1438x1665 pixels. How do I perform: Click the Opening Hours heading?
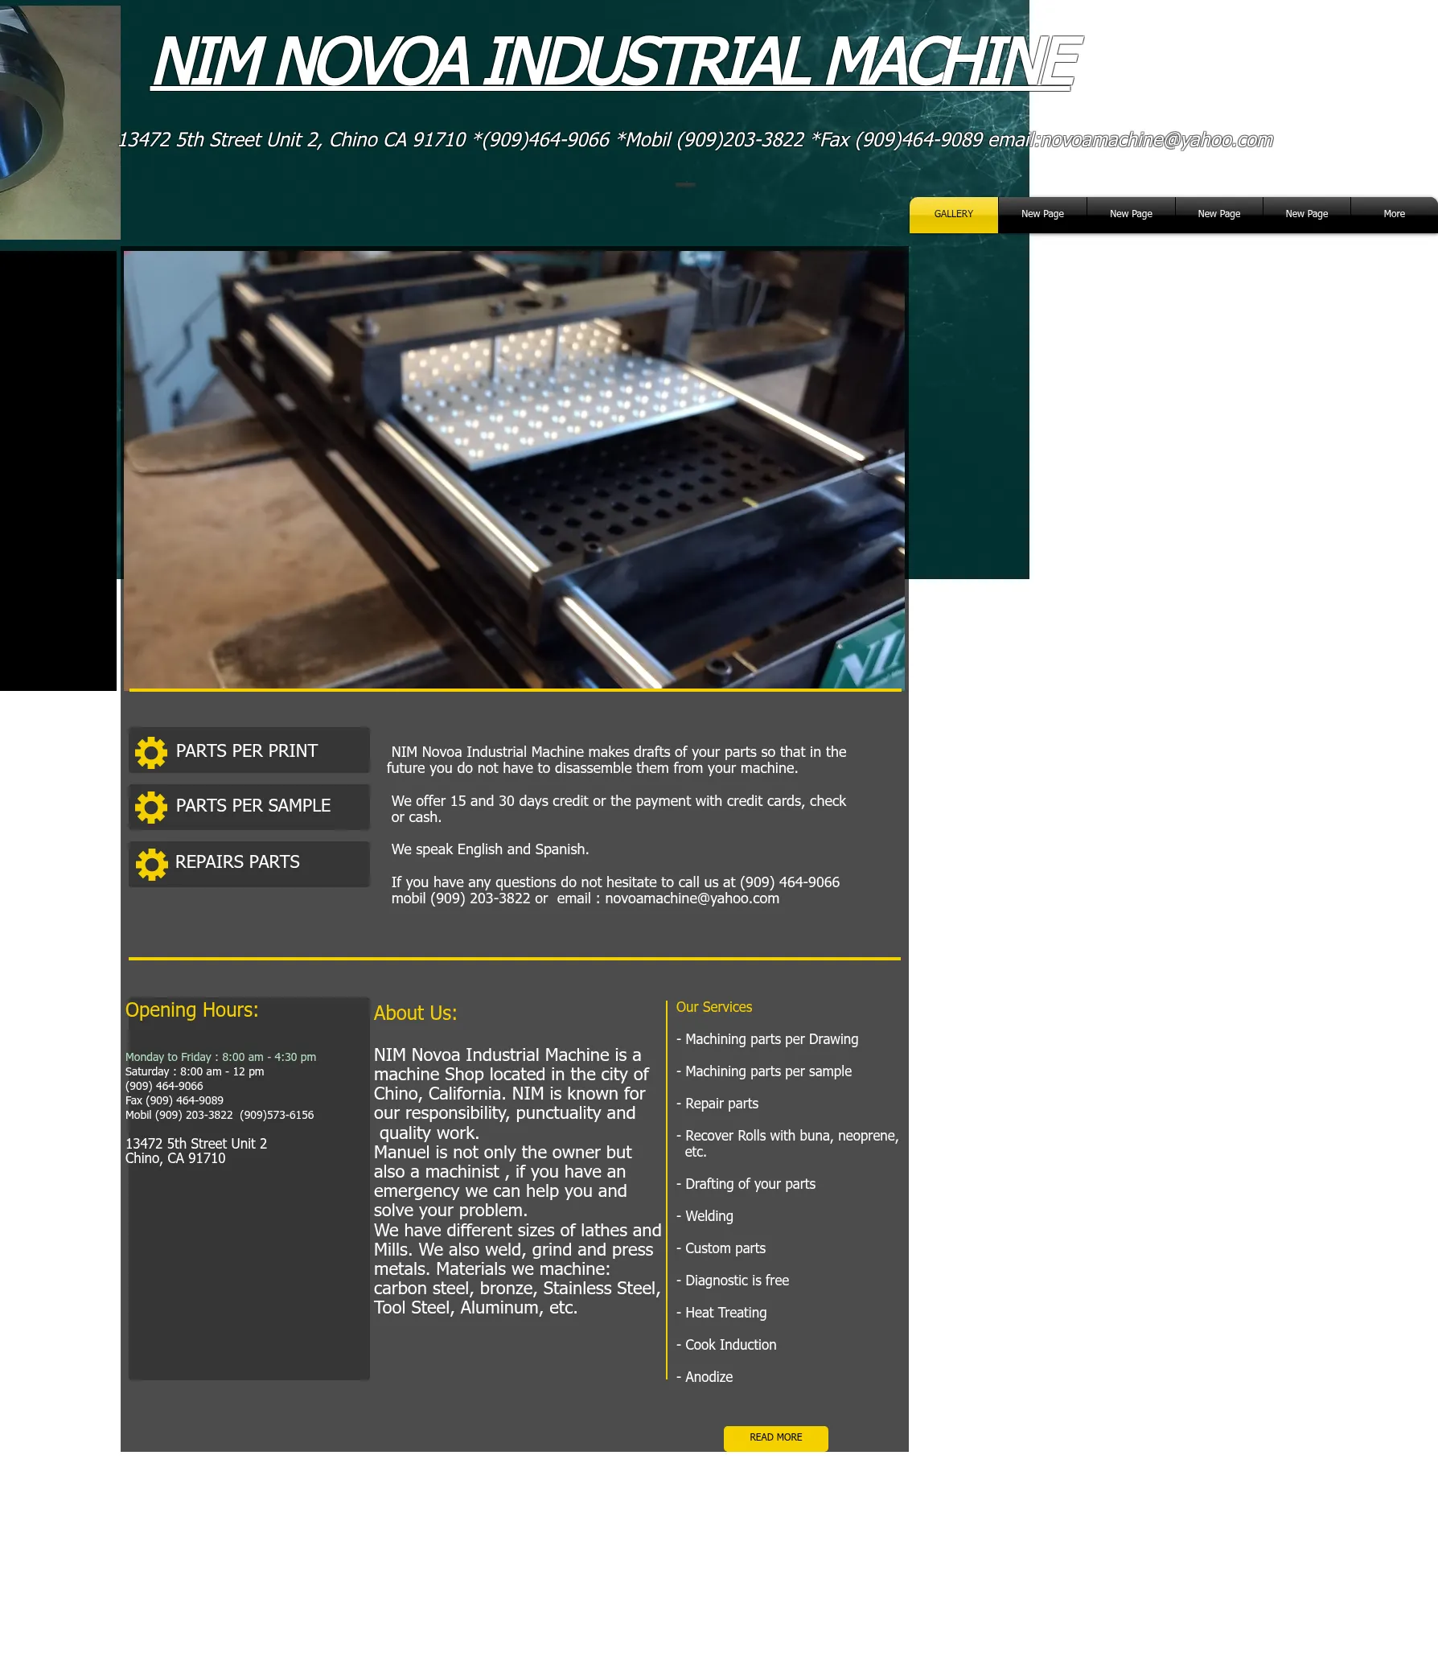click(191, 1010)
